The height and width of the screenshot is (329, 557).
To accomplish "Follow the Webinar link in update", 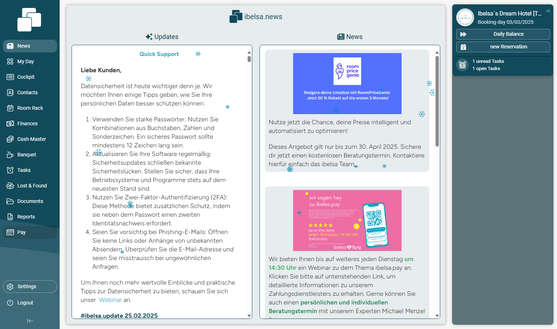I will point(110,300).
